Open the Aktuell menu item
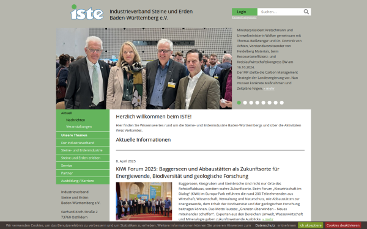 tap(66, 113)
